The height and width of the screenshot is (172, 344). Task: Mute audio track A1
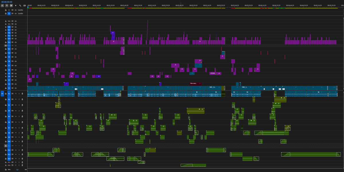tap(16, 94)
